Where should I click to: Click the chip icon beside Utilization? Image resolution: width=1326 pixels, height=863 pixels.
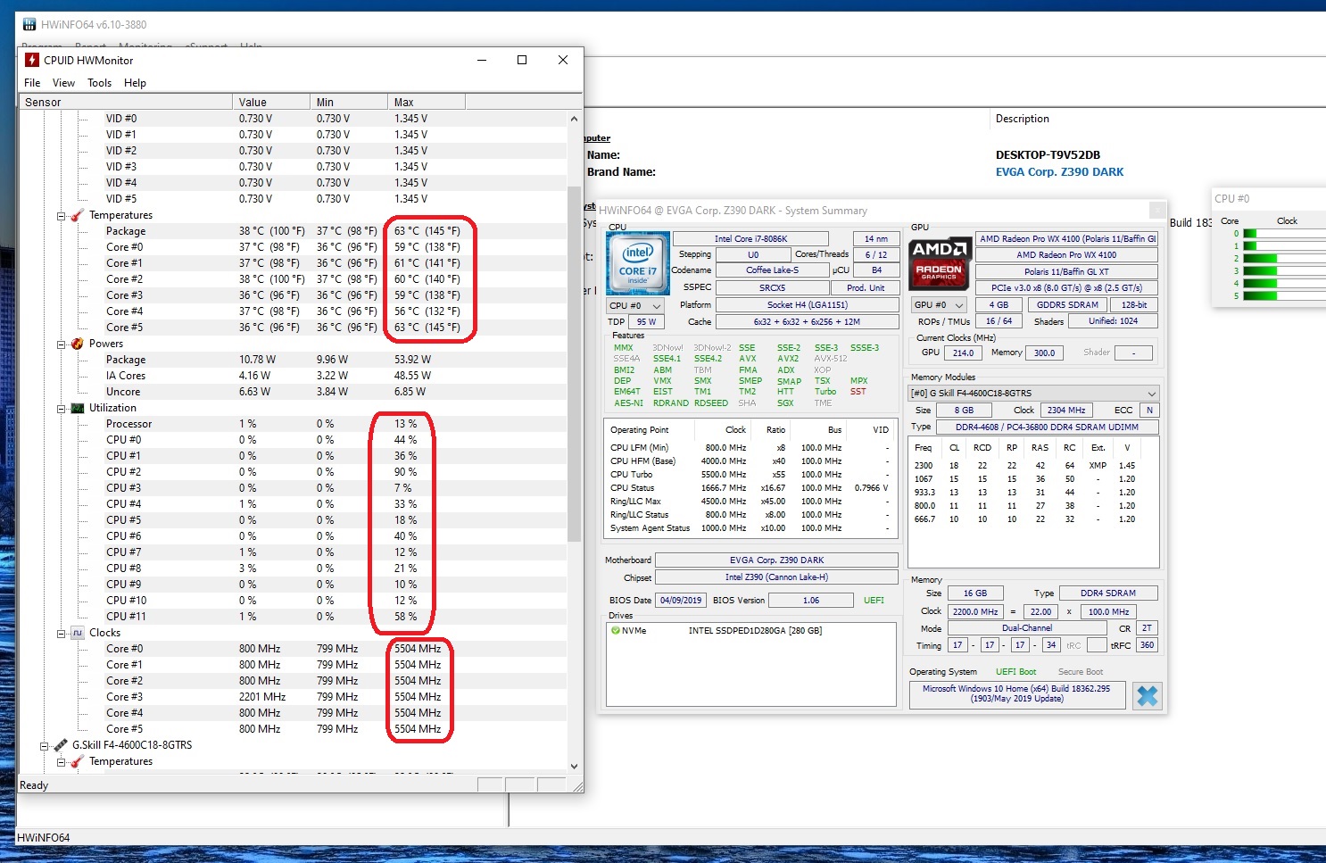coord(77,408)
